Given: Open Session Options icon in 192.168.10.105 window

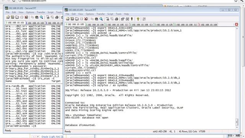Looking at the screenshot, I should click(x=122, y=19).
